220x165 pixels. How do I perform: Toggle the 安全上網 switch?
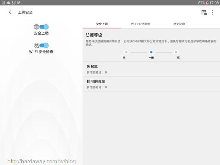click(44, 27)
